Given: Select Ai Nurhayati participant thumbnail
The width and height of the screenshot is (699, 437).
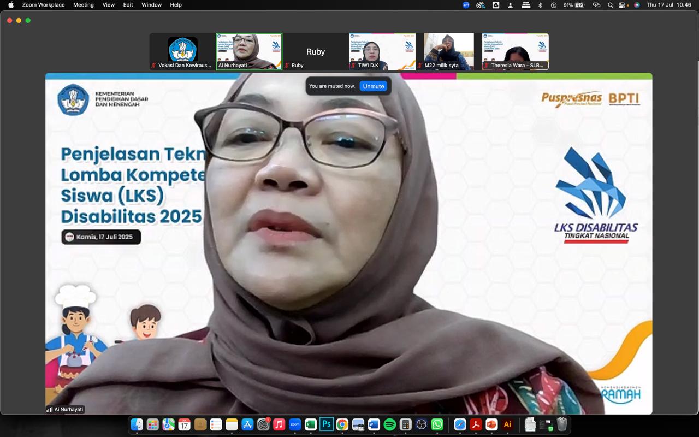Looking at the screenshot, I should 249,51.
